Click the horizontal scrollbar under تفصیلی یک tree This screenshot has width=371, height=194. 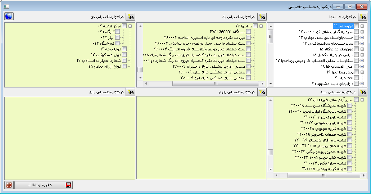pyautogui.click(x=215, y=84)
